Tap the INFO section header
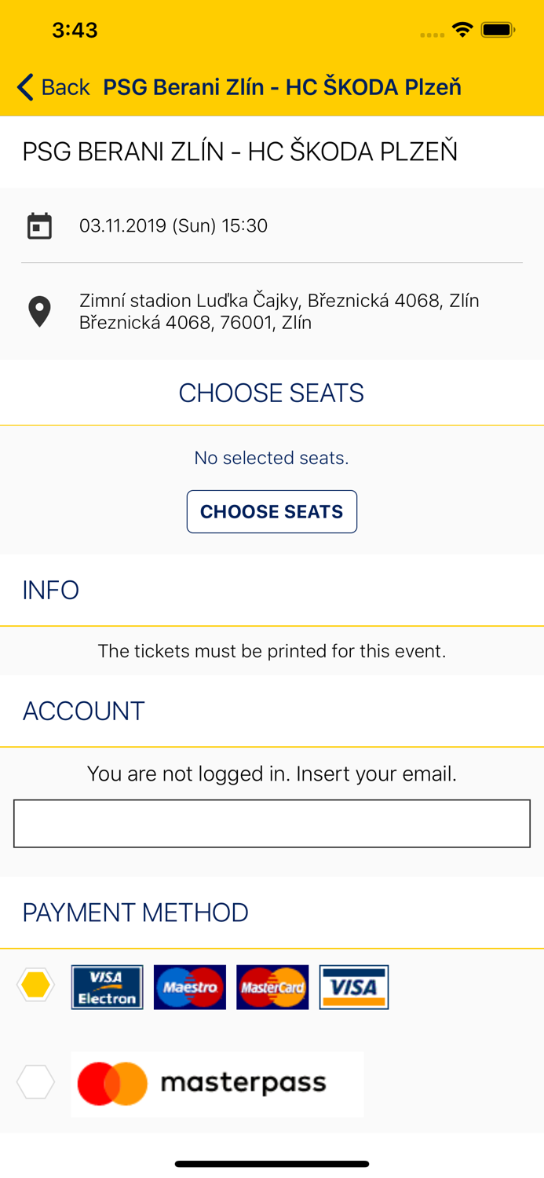 pyautogui.click(x=51, y=591)
